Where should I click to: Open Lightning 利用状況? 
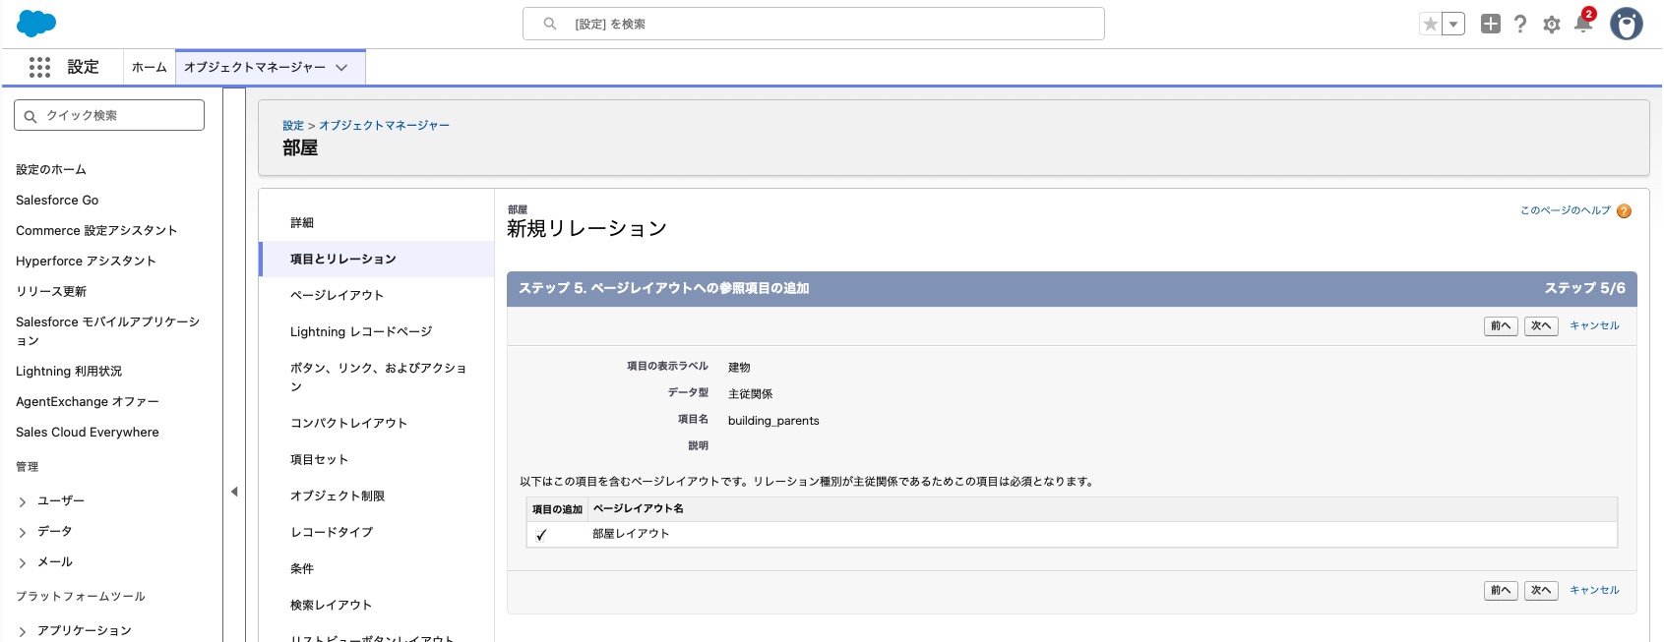69,371
